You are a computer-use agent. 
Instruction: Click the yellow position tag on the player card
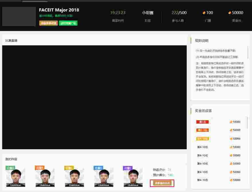69,168
